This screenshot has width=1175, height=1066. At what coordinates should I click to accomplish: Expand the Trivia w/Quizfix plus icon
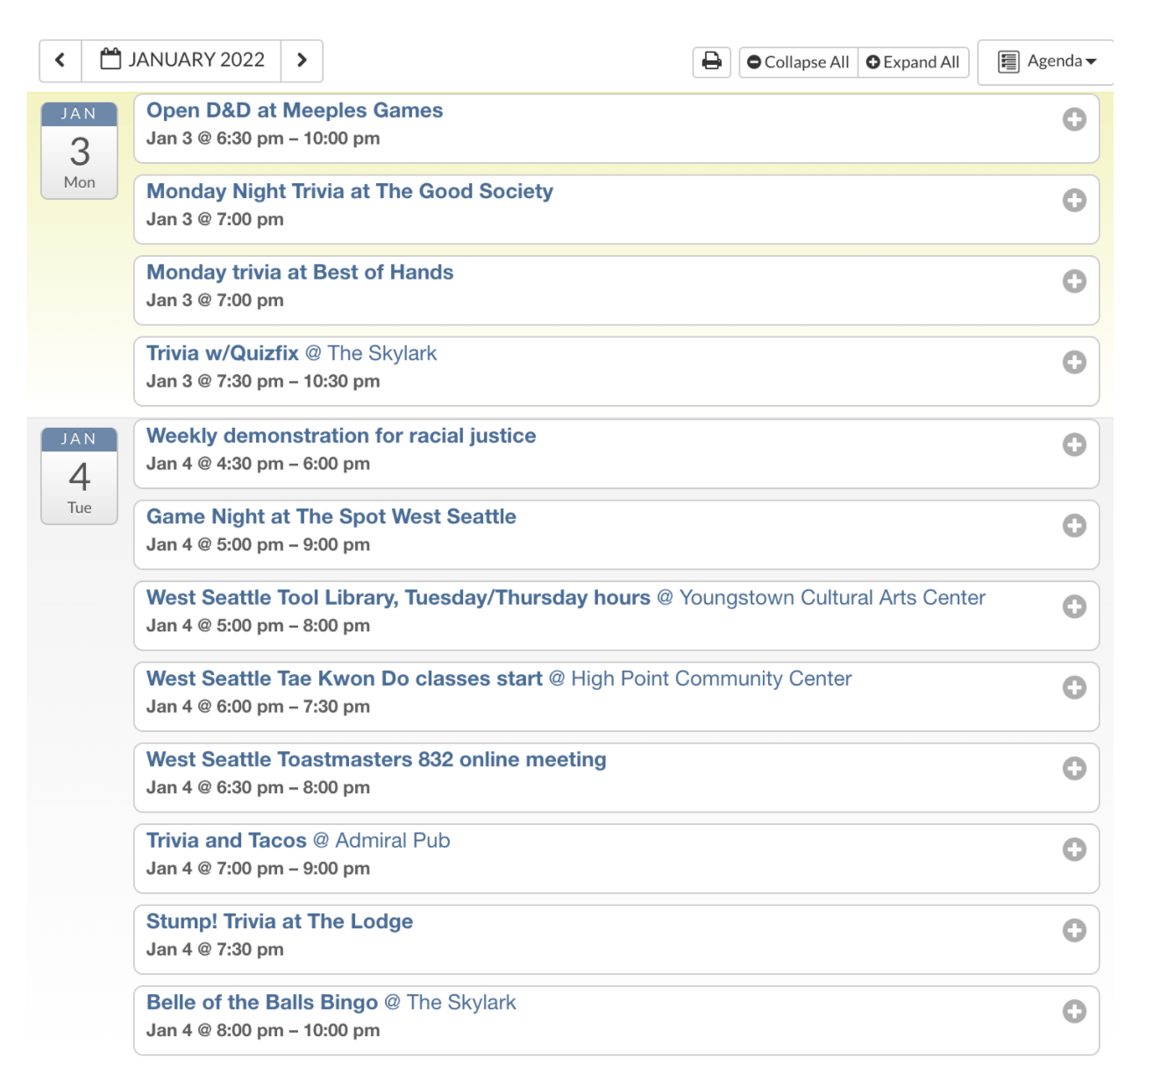click(1074, 362)
